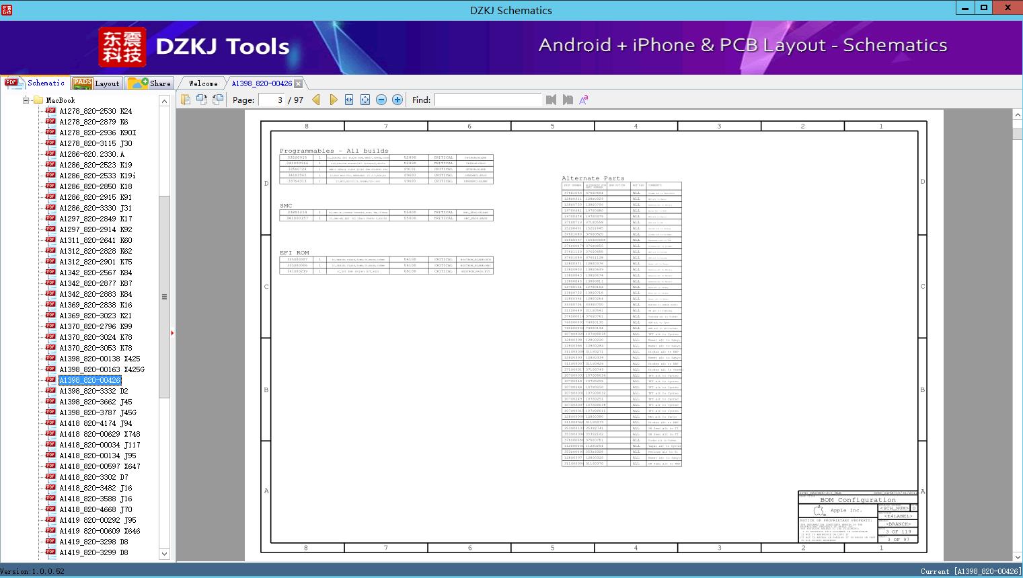1023x578 pixels.
Task: Open A1369_820-2838 K16 schematic
Action: click(96, 305)
